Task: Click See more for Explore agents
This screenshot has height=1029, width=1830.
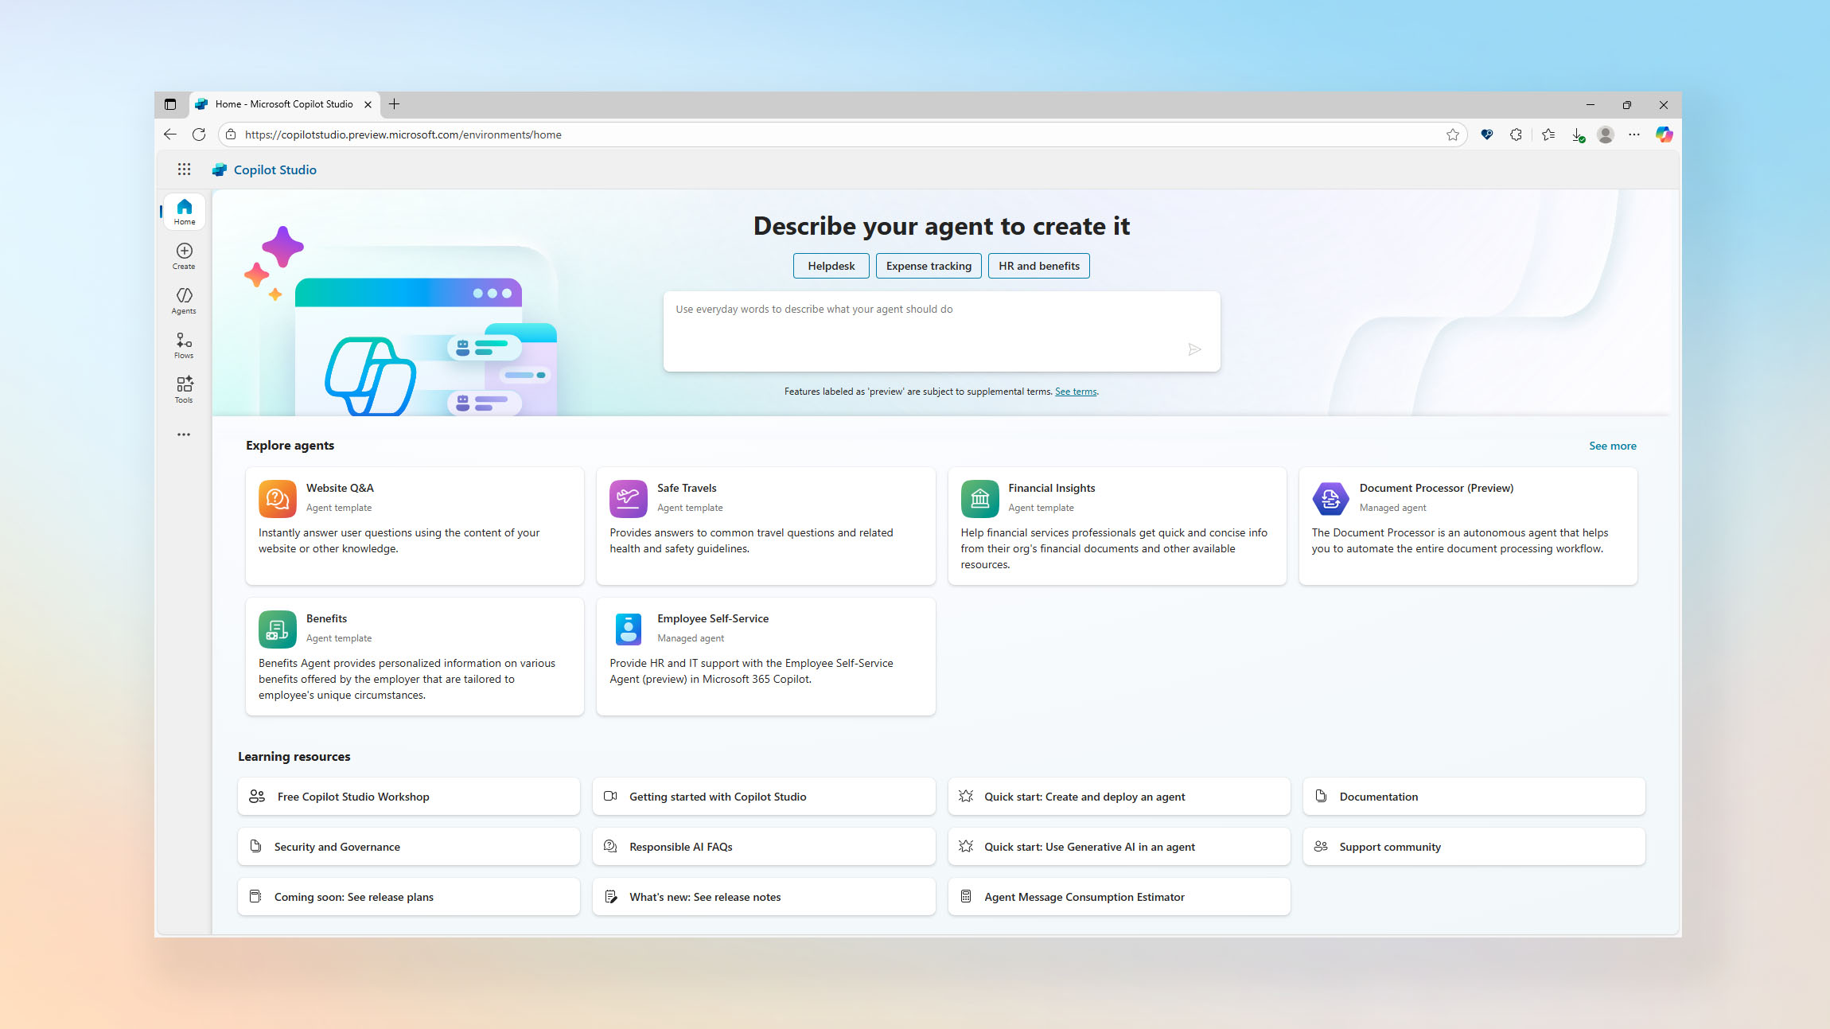Action: pos(1612,446)
